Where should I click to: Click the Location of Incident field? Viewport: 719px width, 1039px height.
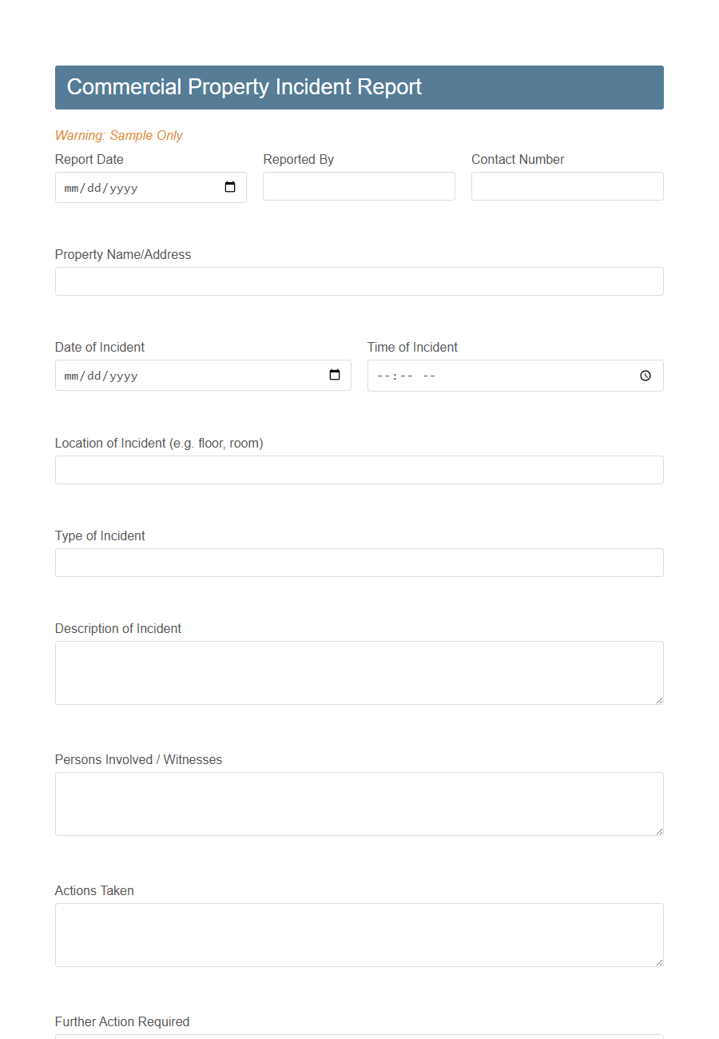click(359, 469)
